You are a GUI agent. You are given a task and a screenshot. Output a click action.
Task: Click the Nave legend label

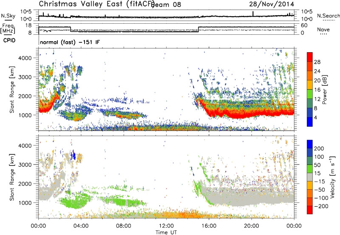coord(323,29)
